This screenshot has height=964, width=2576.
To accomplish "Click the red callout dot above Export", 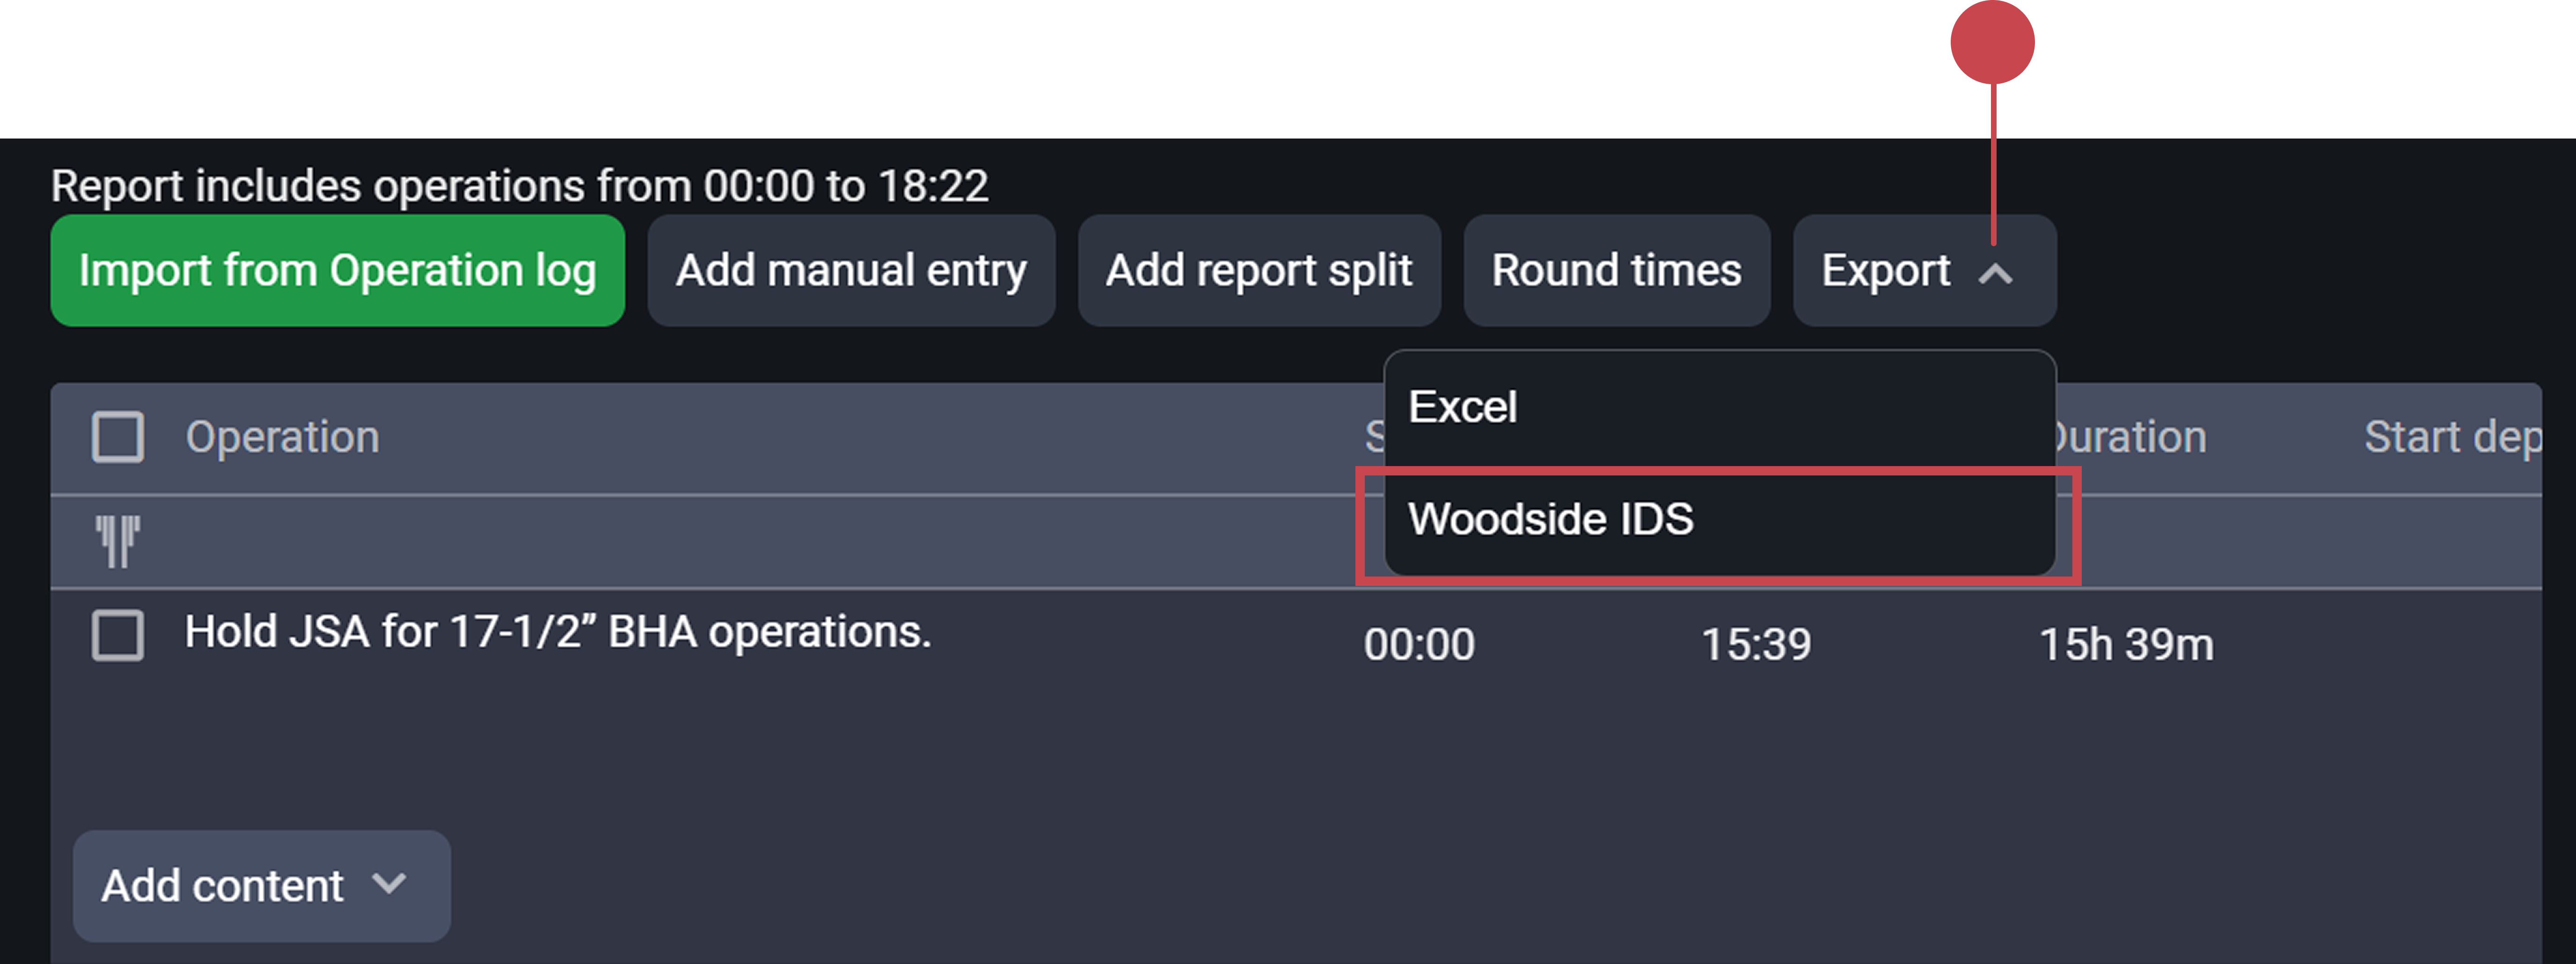I will pyautogui.click(x=1994, y=42).
